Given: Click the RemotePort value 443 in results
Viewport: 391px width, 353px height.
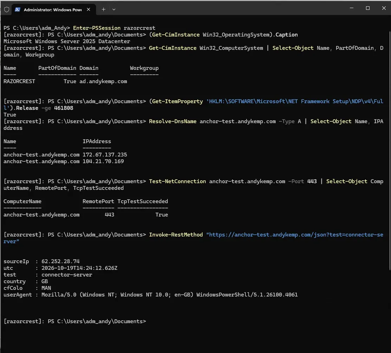Looking at the screenshot, I should [x=109, y=215].
